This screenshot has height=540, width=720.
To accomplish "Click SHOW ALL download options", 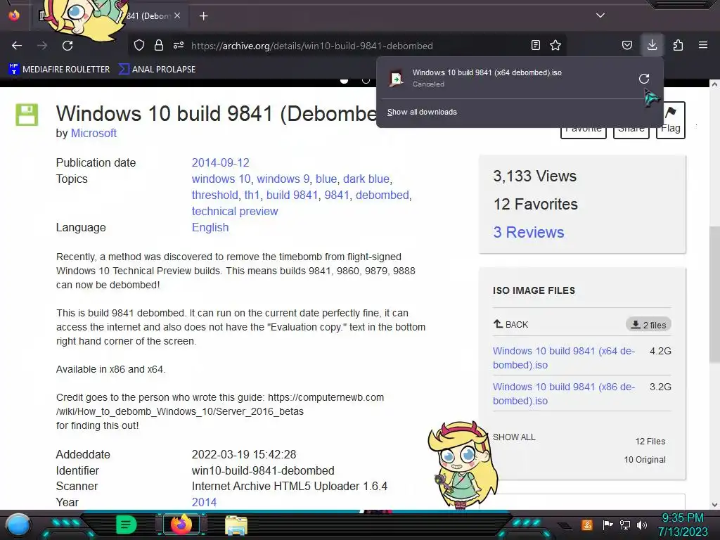I will (x=514, y=437).
